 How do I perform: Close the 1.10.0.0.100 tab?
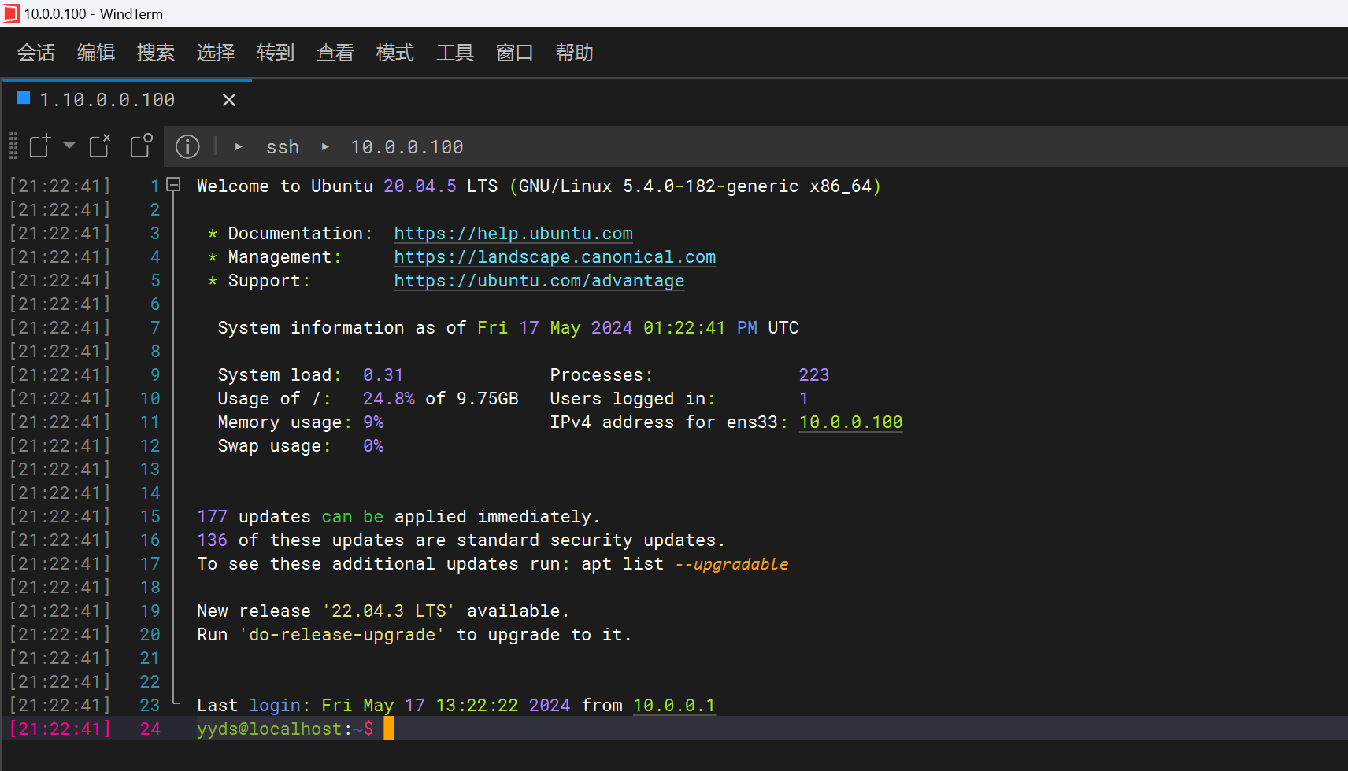coord(229,100)
